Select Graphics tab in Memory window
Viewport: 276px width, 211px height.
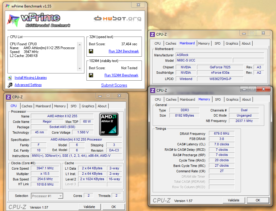[232, 100]
